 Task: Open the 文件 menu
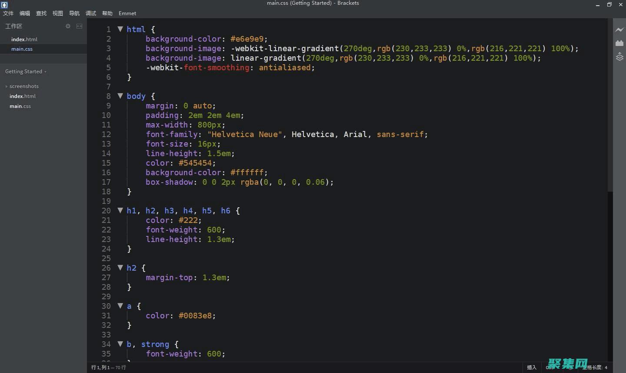[x=8, y=13]
